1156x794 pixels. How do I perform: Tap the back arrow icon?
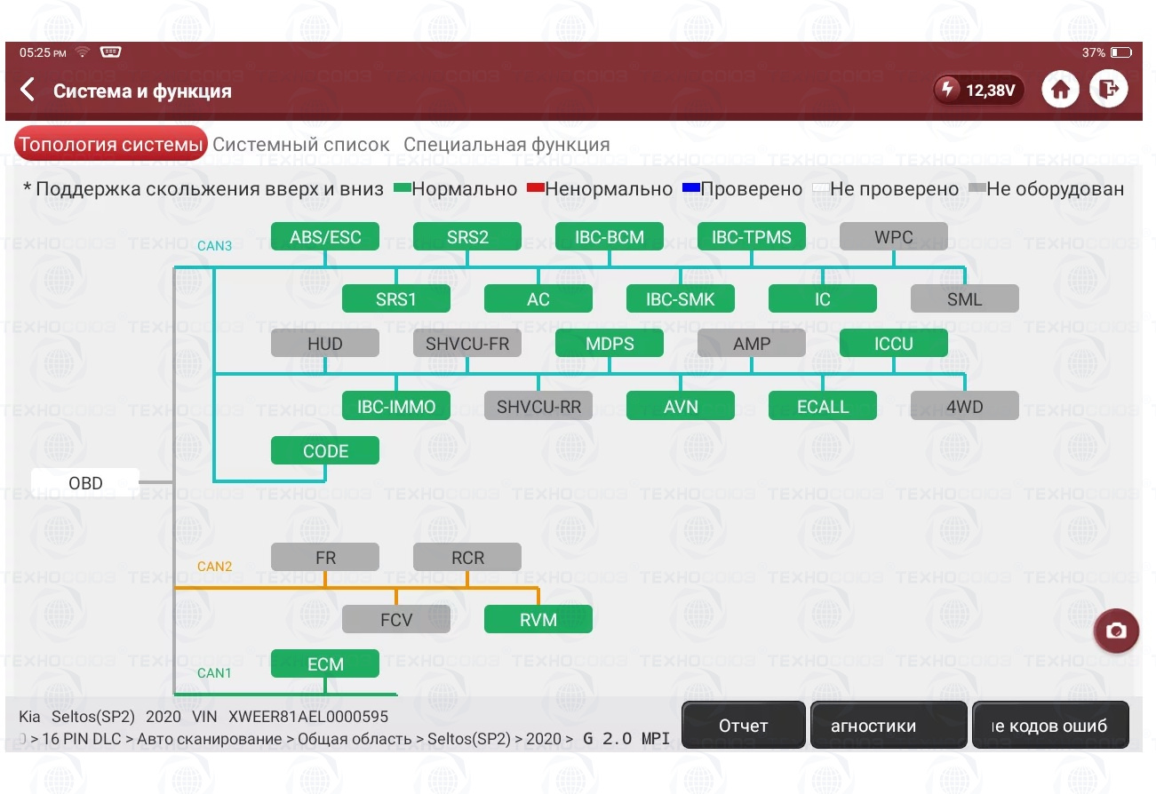[x=28, y=90]
